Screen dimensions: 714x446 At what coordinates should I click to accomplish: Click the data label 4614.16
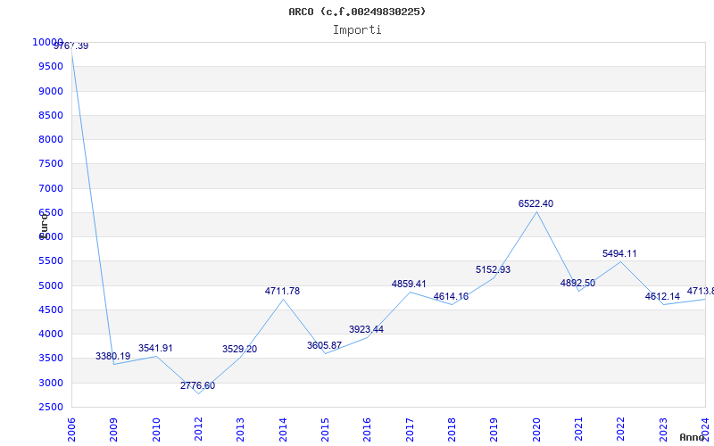point(451,296)
